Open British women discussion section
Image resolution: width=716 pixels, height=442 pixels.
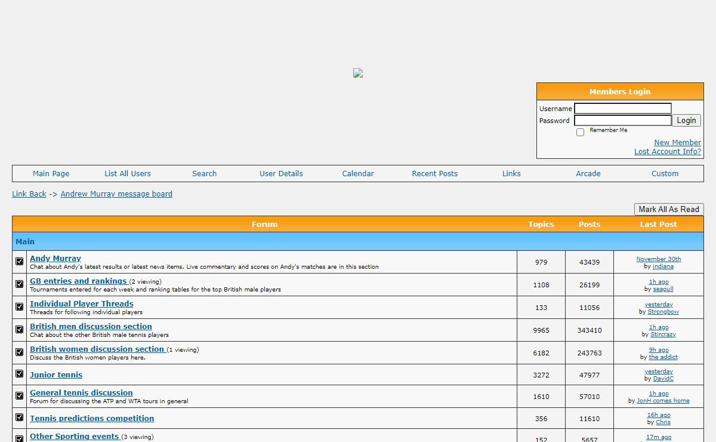click(97, 349)
